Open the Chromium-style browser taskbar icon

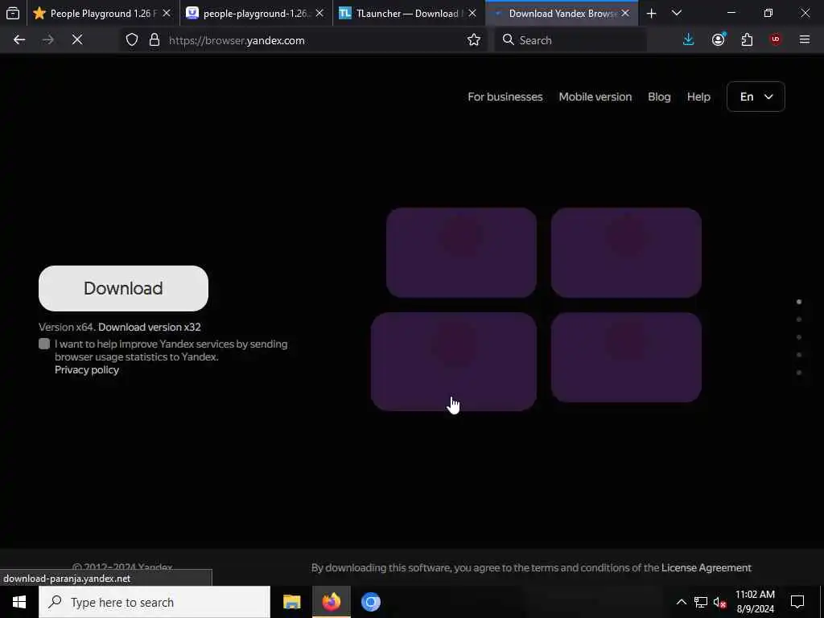[x=370, y=602]
